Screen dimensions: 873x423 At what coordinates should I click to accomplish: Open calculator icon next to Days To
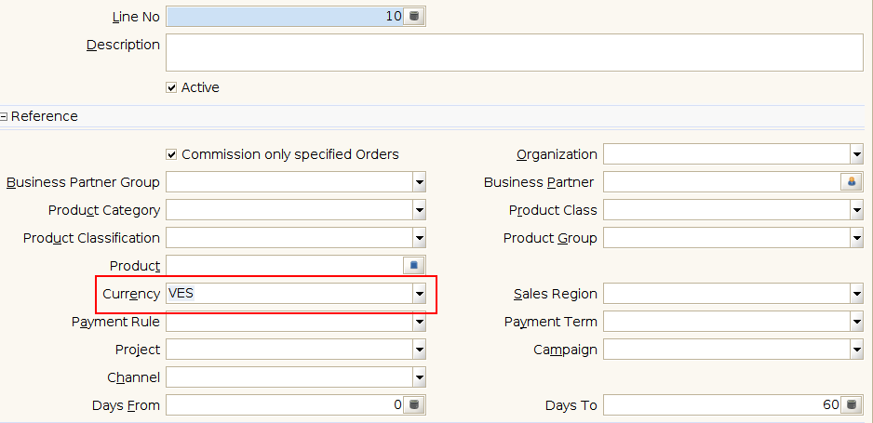click(x=852, y=405)
